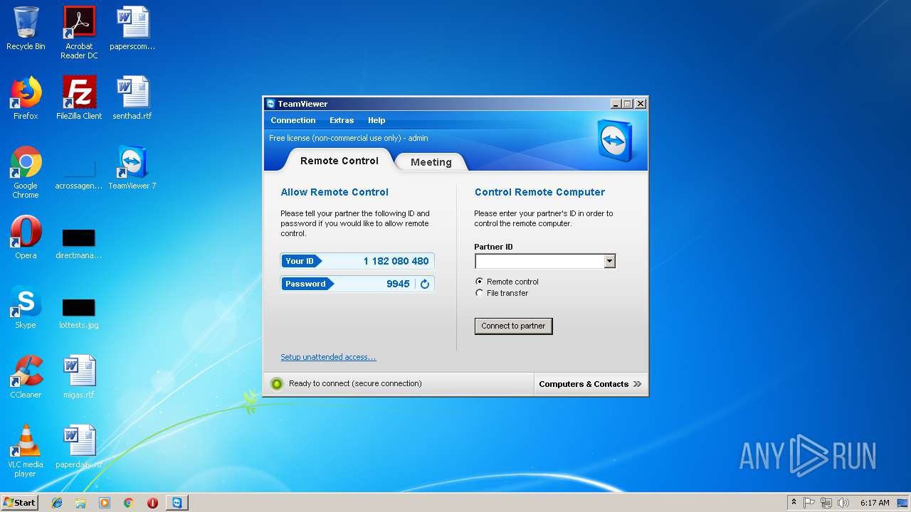The image size is (911, 512).
Task: Open Opera from the taskbar
Action: (x=152, y=503)
